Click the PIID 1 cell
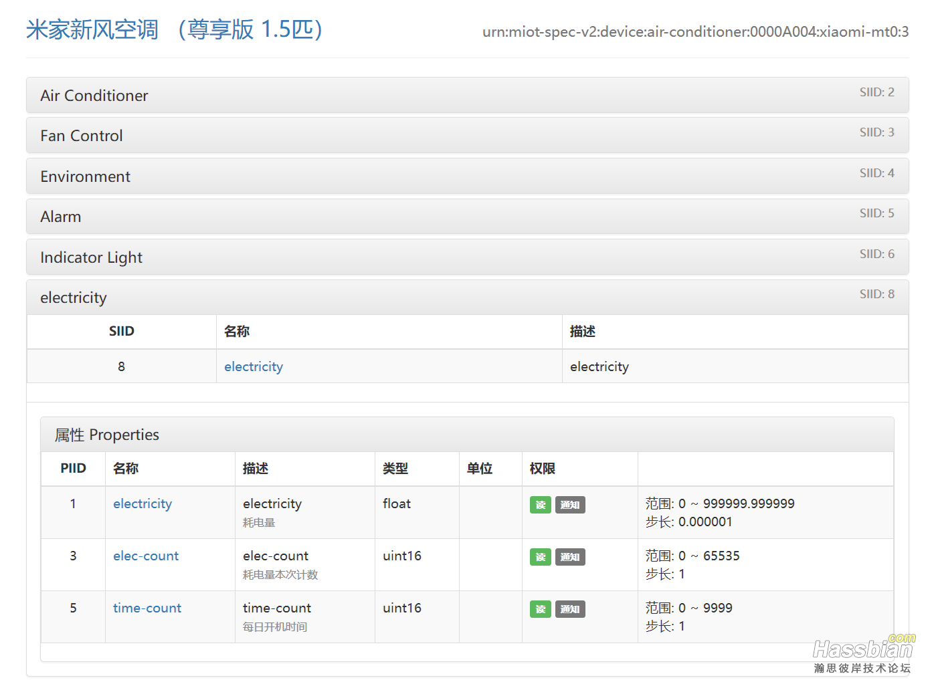 click(73, 512)
